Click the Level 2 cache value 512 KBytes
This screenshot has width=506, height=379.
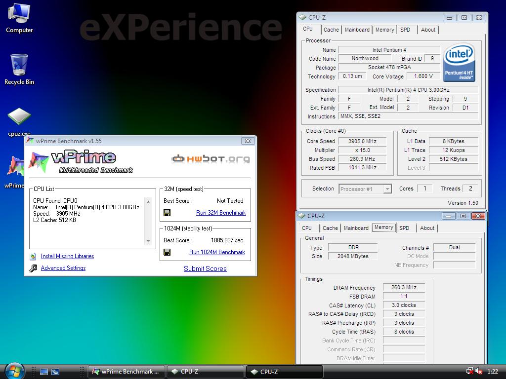[454, 159]
